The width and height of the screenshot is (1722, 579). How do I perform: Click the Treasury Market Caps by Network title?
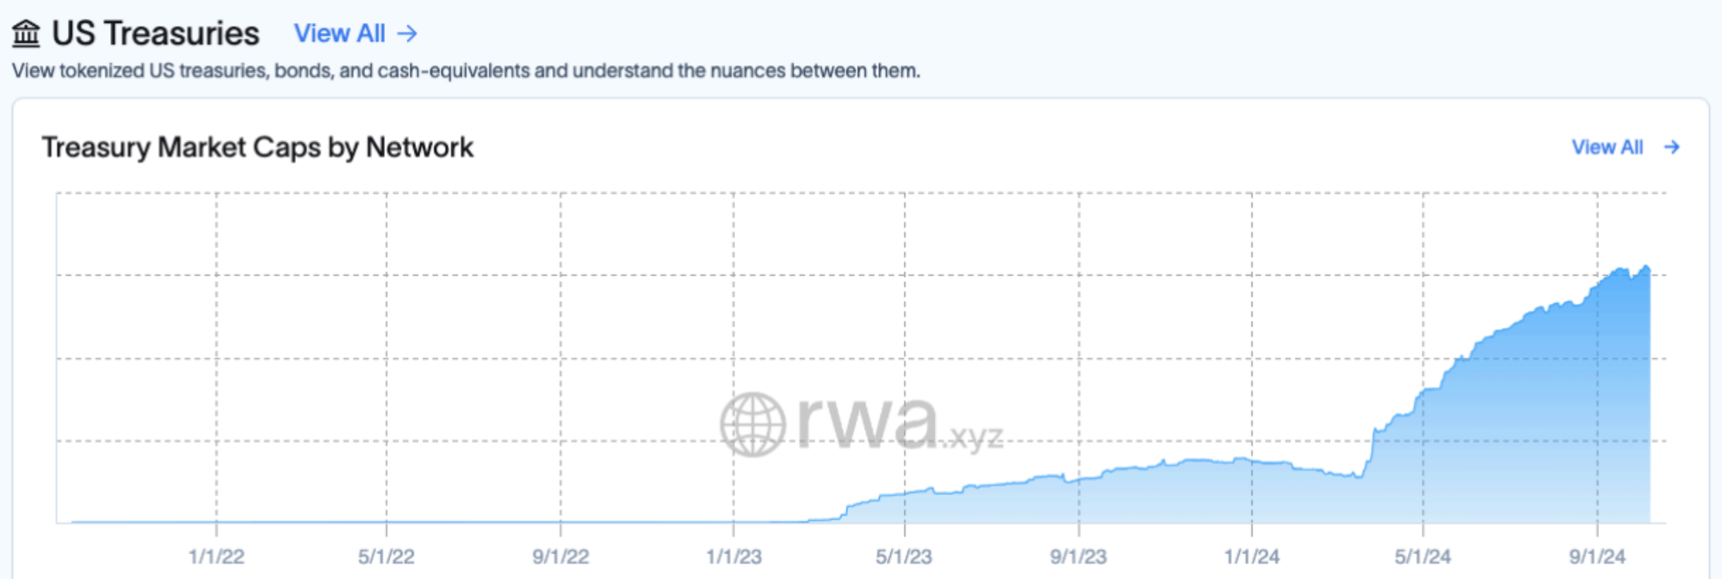[257, 147]
